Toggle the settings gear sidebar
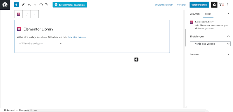The image size is (233, 112). tap(214, 5)
